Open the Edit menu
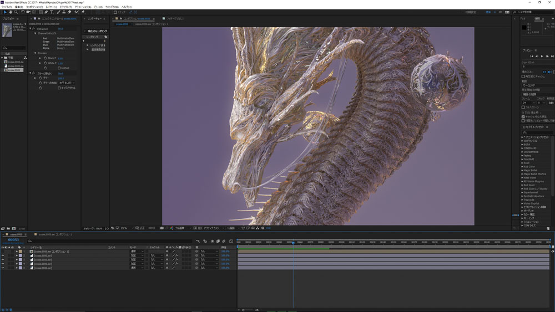This screenshot has width=555, height=312. [x=19, y=7]
